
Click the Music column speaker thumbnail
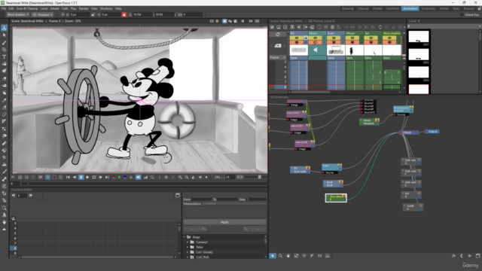(x=316, y=50)
